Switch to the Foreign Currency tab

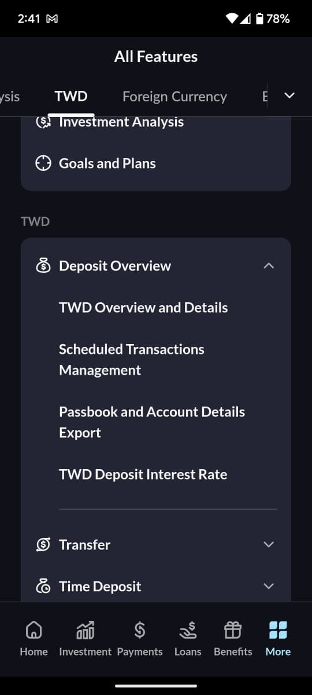pos(174,97)
